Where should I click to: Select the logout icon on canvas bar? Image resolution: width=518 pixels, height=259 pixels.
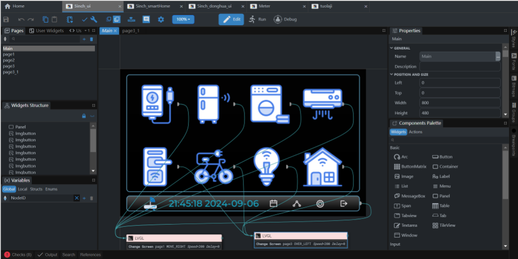[x=344, y=204]
